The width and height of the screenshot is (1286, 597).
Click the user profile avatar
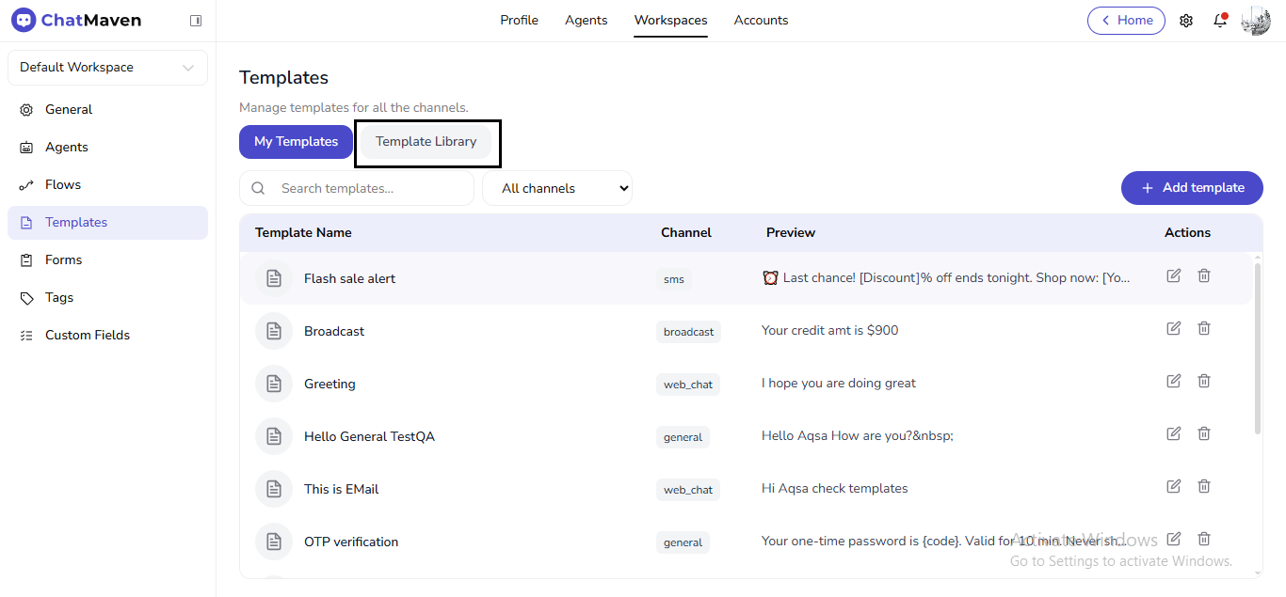pos(1256,21)
